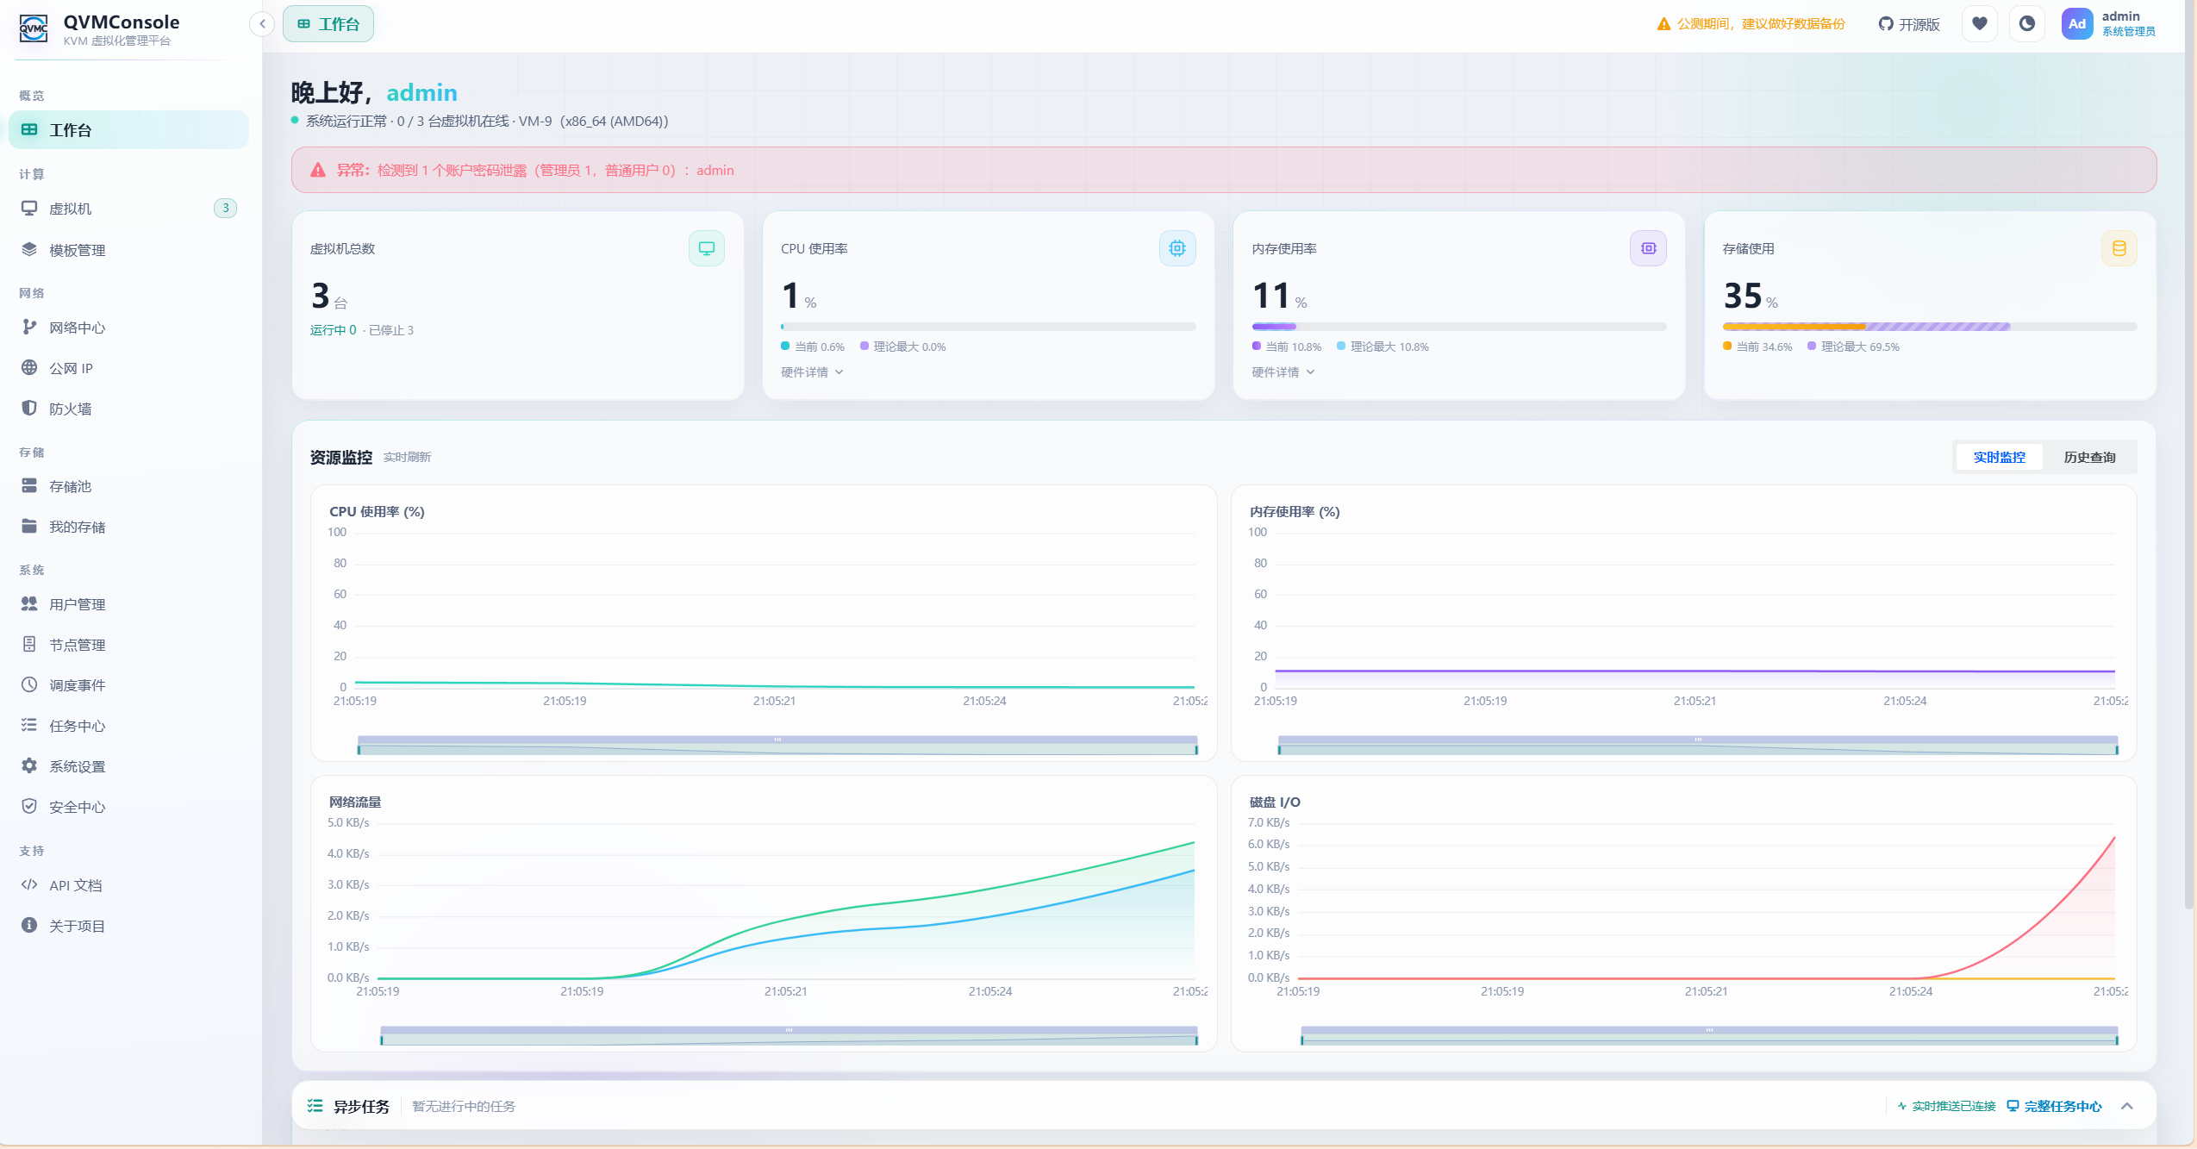
Task: Click the Ad user avatar
Action: [x=2077, y=24]
